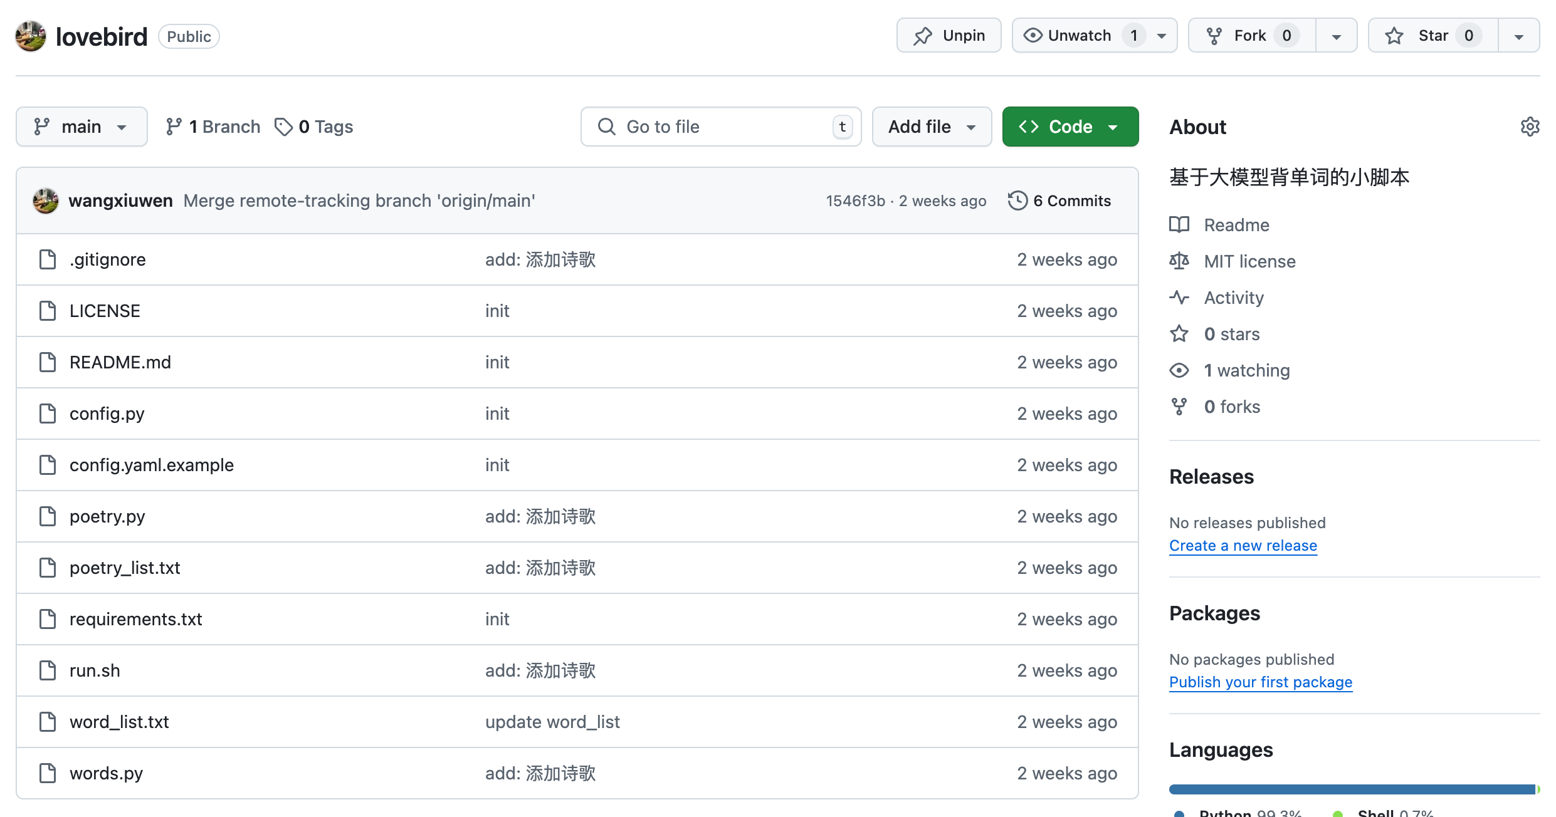Click the lovebird repository avatar
1556x817 pixels.
(31, 36)
